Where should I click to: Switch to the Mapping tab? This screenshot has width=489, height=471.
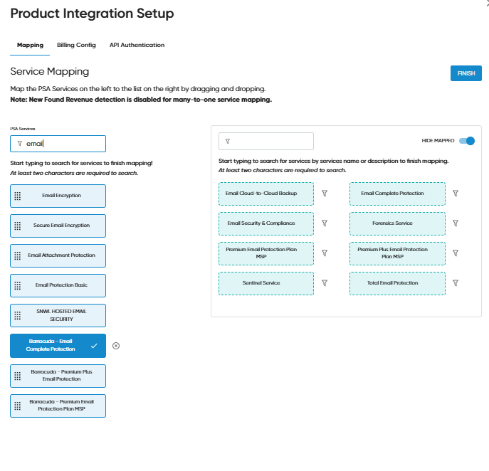pos(30,45)
